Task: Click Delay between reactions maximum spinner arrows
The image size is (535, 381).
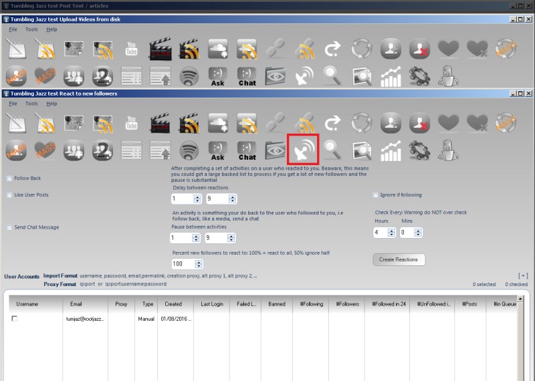Action: tap(232, 199)
